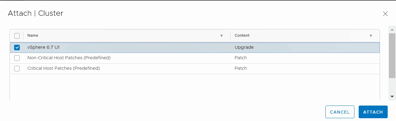Open the Content column filter icon
396x121 pixels.
tap(371, 36)
